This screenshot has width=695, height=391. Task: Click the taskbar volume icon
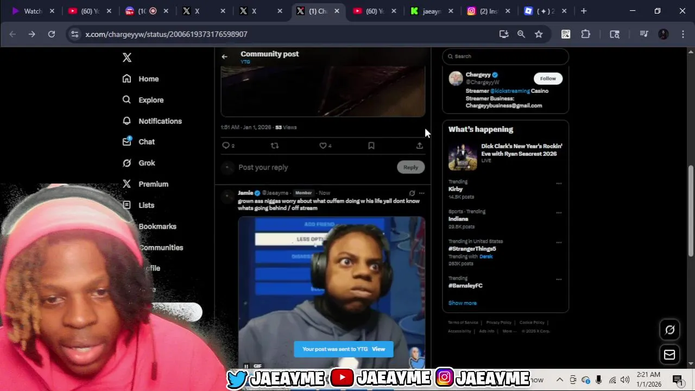click(625, 380)
